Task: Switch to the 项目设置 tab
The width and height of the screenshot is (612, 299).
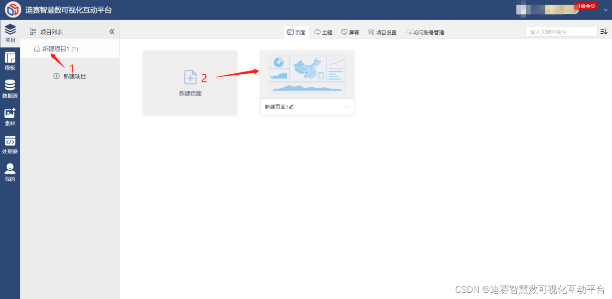Action: [x=382, y=32]
